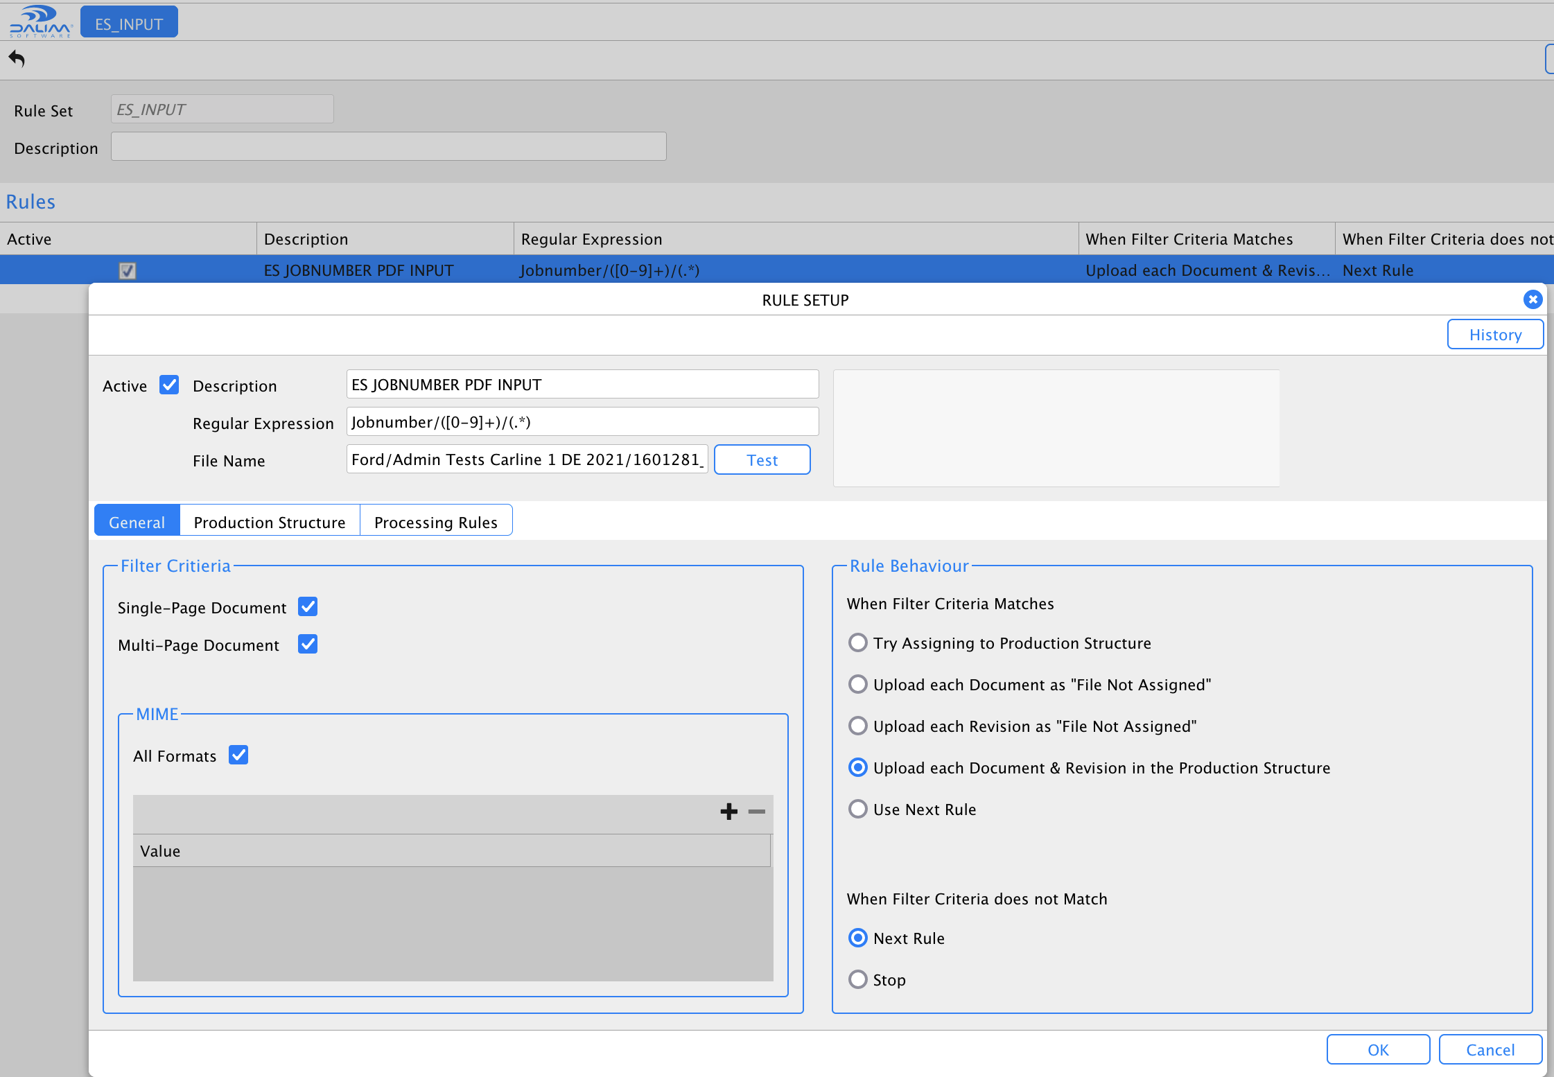Click the ES_INPUT top tab
1554x1077 pixels.
coord(129,23)
